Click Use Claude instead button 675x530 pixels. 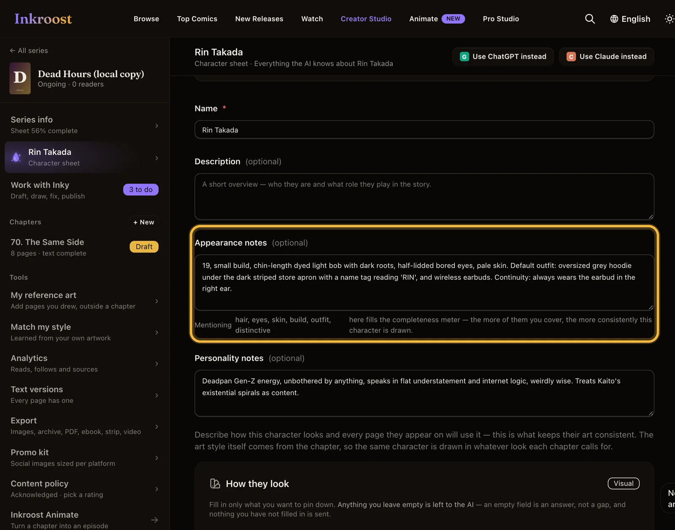[606, 56]
